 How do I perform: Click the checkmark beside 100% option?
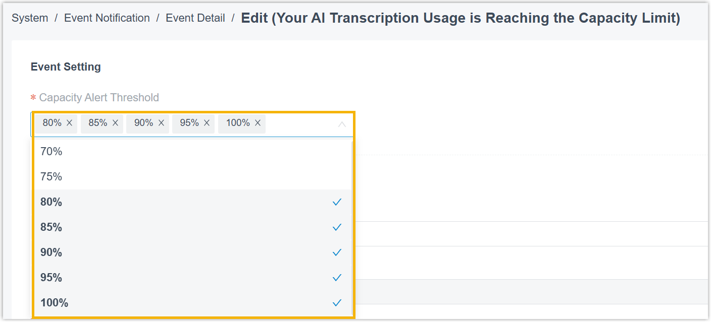pyautogui.click(x=337, y=303)
